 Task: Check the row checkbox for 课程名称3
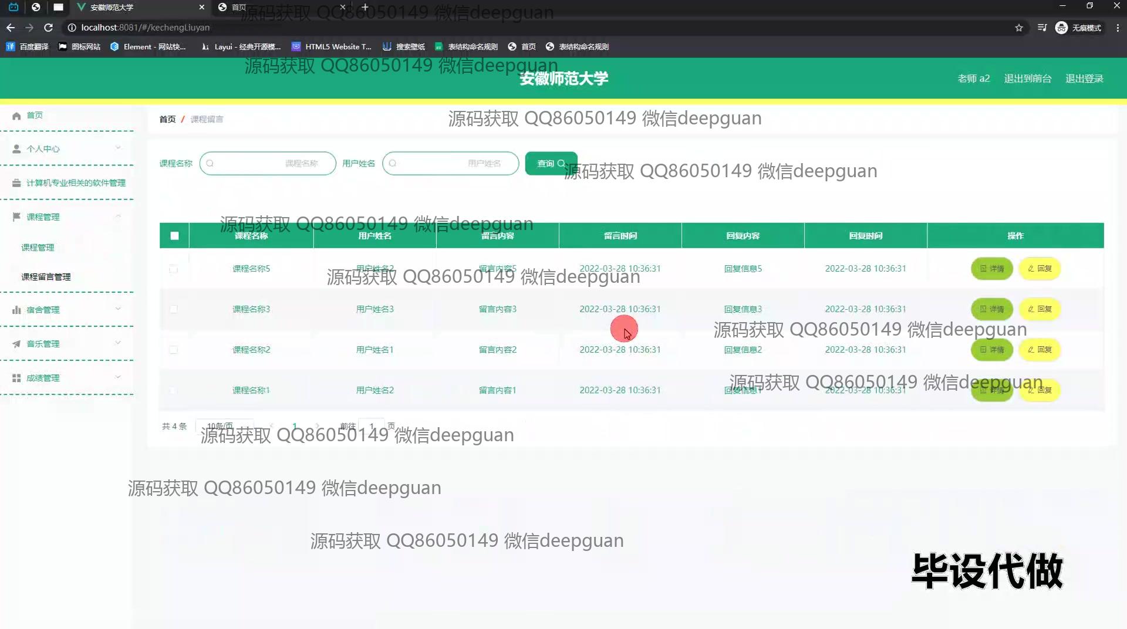coord(173,309)
